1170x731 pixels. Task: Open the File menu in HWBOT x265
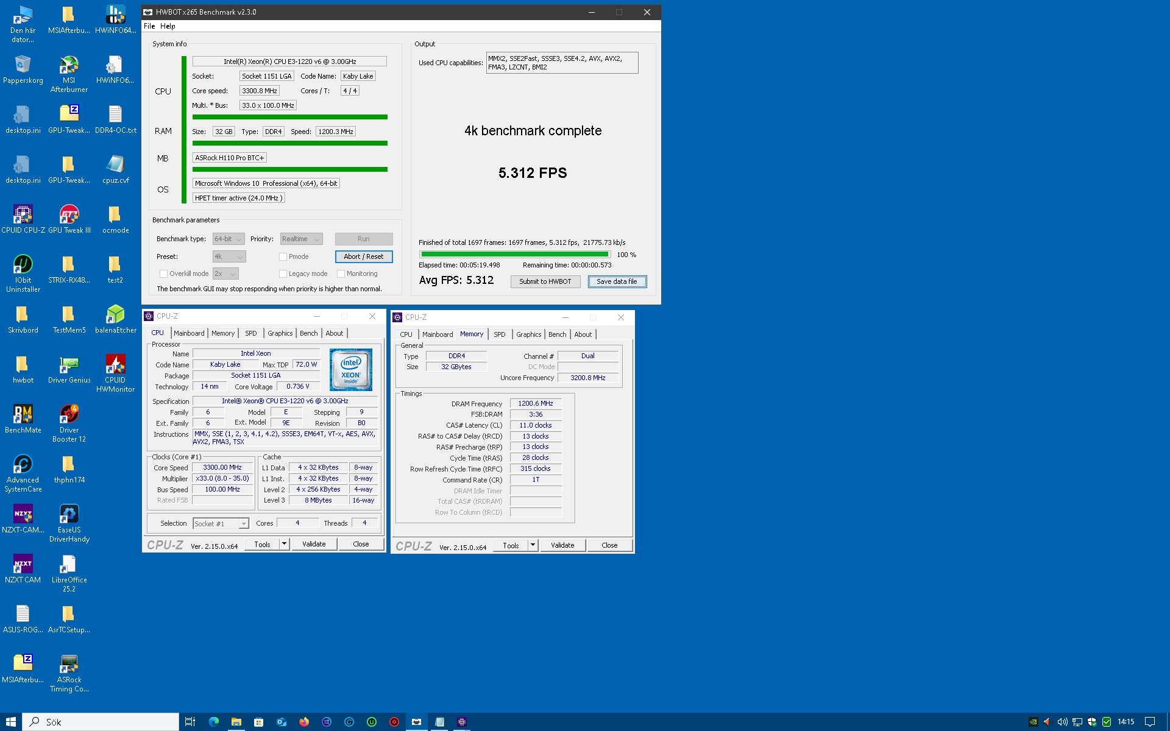click(149, 26)
